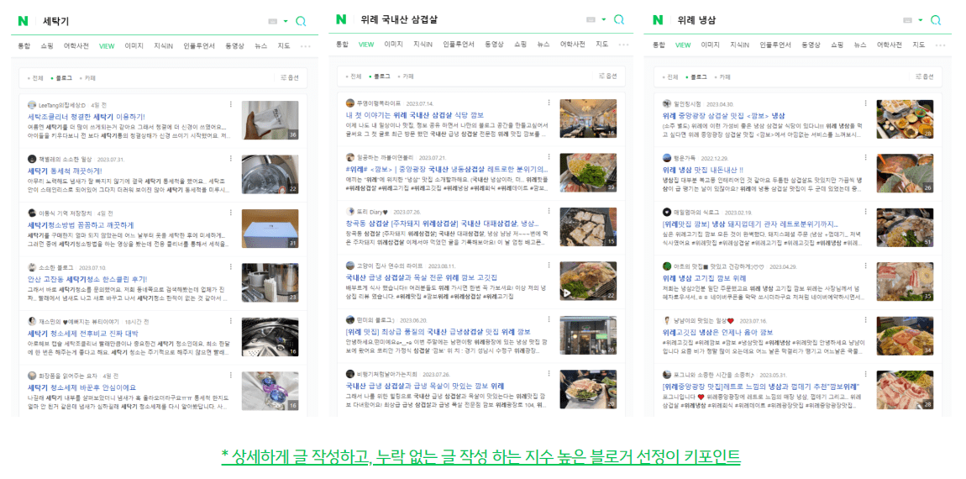Image resolution: width=966 pixels, height=479 pixels.
Task: Select 카페 filter in 세탁기 results
Action: tap(89, 78)
